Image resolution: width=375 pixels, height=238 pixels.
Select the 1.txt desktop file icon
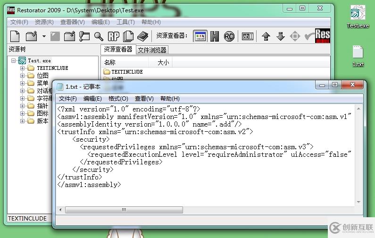(x=358, y=56)
